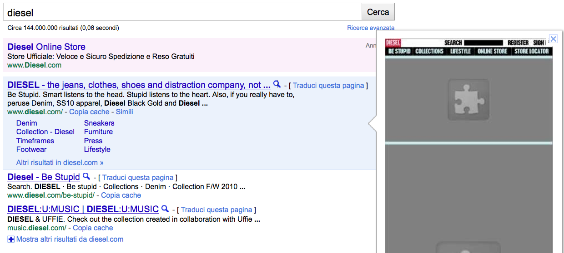The image size is (564, 253).
Task: Click the Register link in the preview header
Action: (x=518, y=43)
